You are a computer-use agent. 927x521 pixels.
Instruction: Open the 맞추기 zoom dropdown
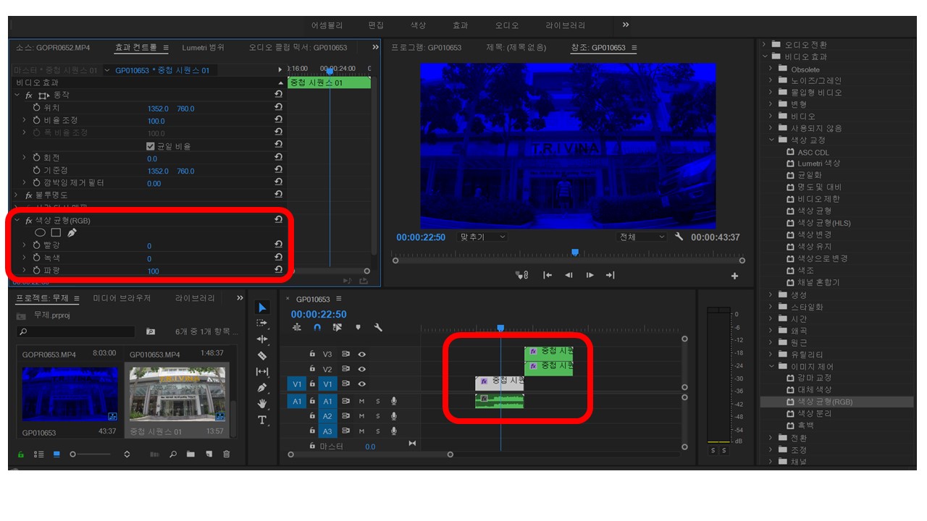click(x=482, y=237)
